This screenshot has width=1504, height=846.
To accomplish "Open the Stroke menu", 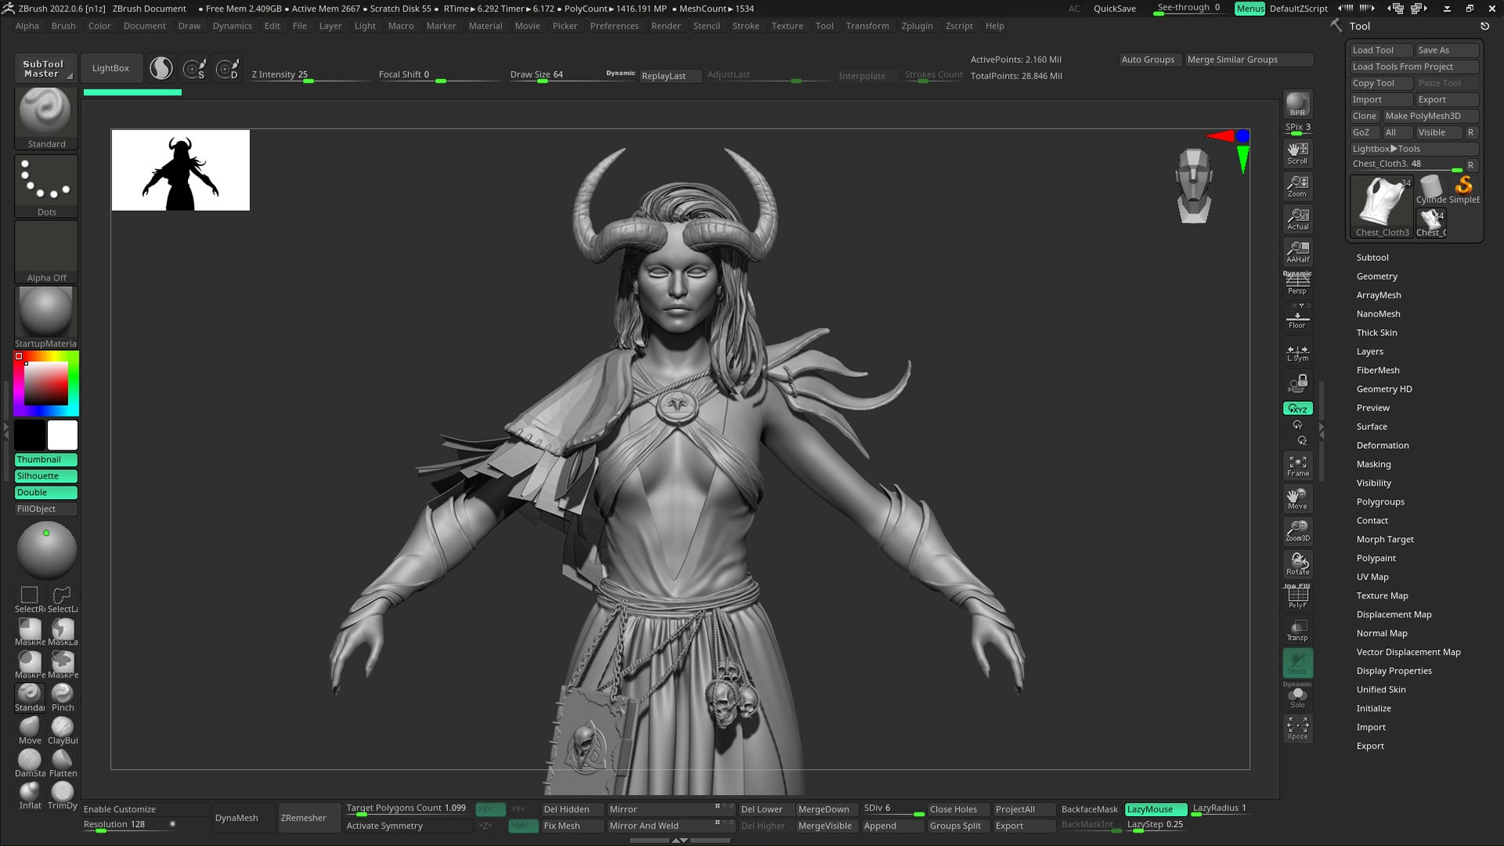I will (745, 26).
